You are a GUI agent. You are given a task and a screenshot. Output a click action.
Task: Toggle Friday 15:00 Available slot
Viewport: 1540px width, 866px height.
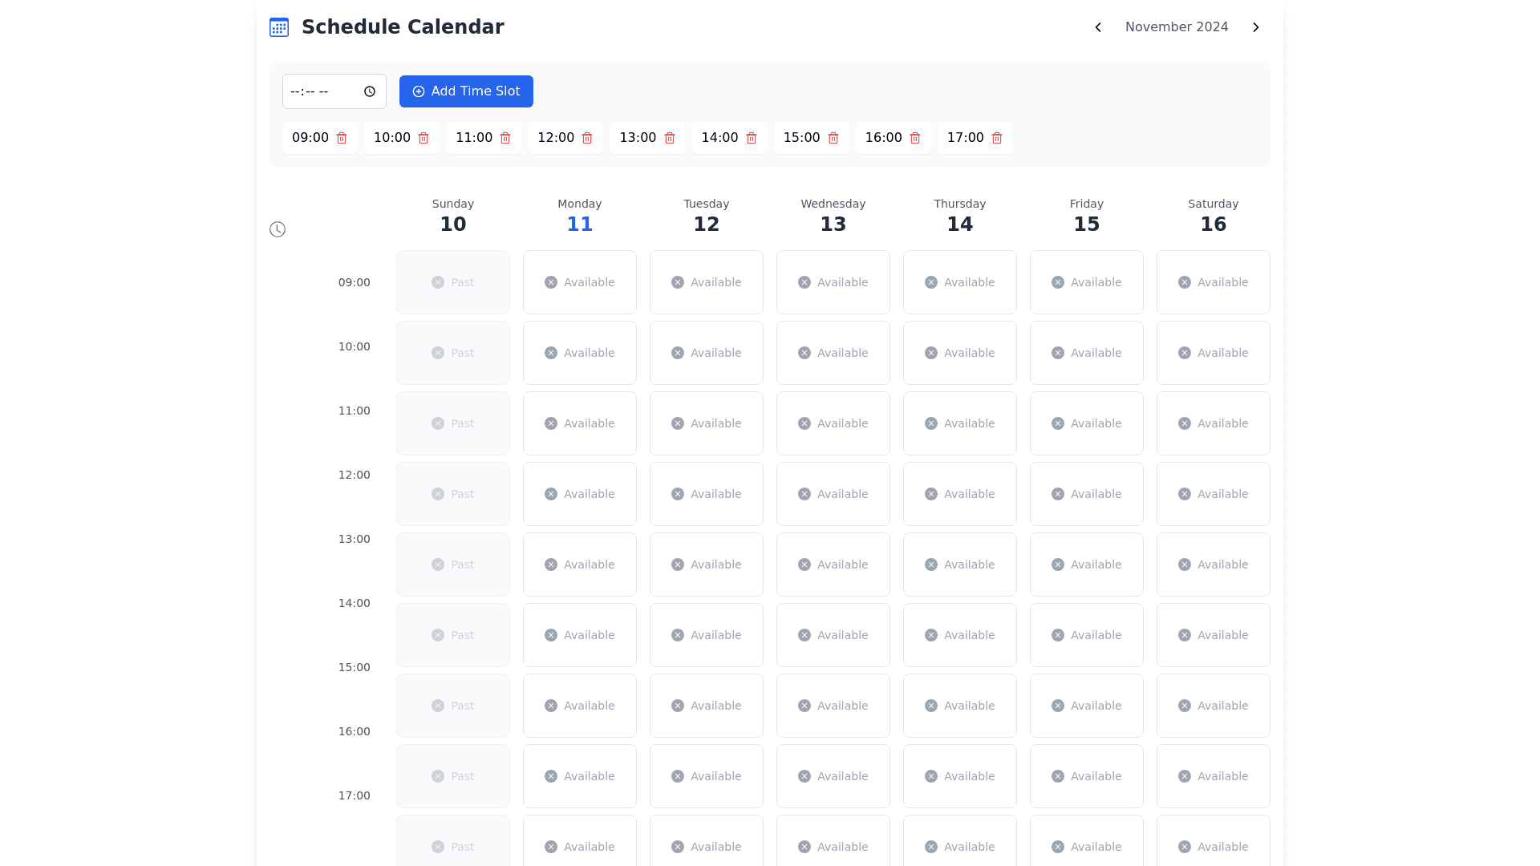click(x=1086, y=706)
